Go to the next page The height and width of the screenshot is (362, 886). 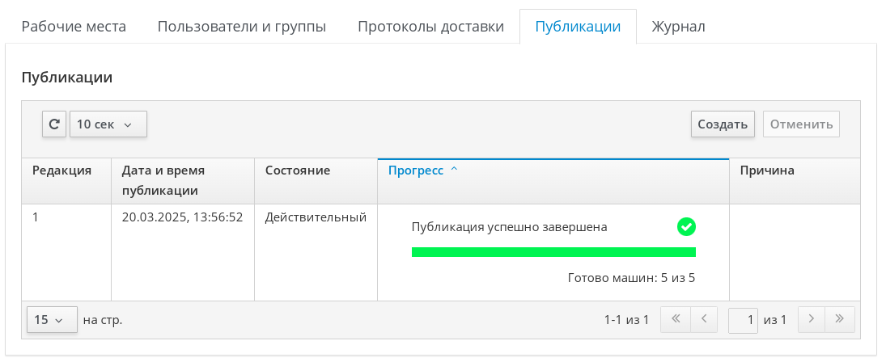pyautogui.click(x=812, y=320)
